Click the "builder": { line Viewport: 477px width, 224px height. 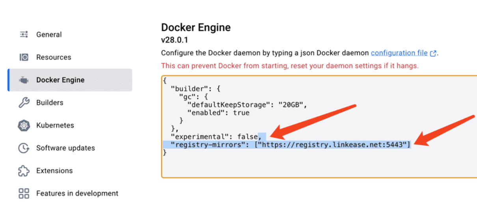(195, 89)
